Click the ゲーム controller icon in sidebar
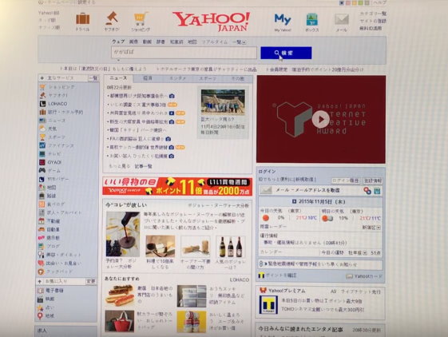Viewport: 448px width, 337px height. pyautogui.click(x=42, y=171)
